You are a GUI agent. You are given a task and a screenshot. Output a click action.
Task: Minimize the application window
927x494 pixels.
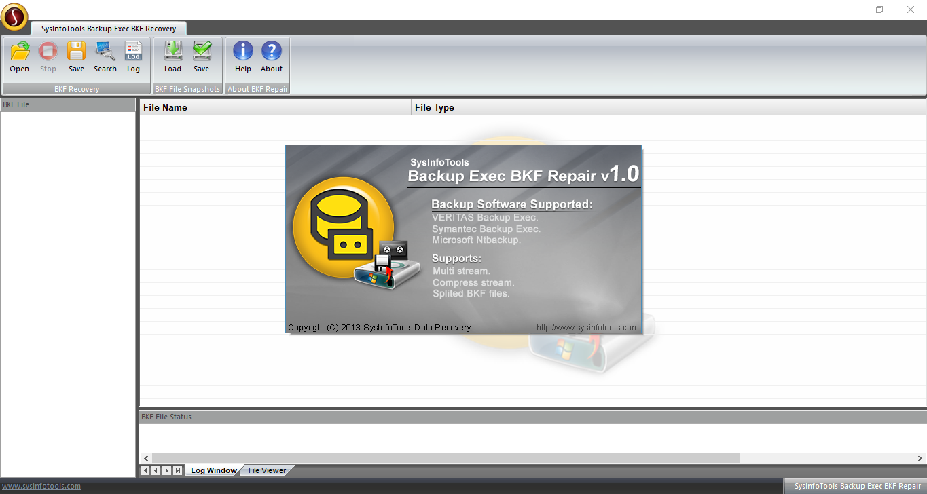point(849,9)
